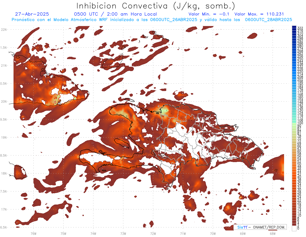The image size is (306, 237).
Task: Click the '19N' latitude label
Action: [4, 138]
